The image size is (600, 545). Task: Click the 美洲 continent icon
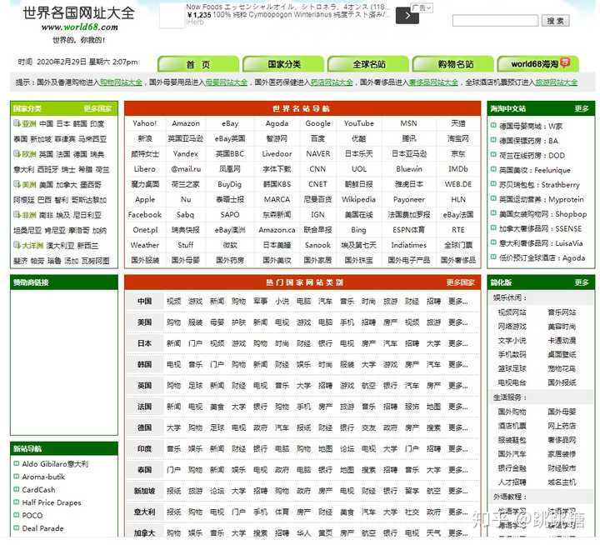pyautogui.click(x=17, y=184)
